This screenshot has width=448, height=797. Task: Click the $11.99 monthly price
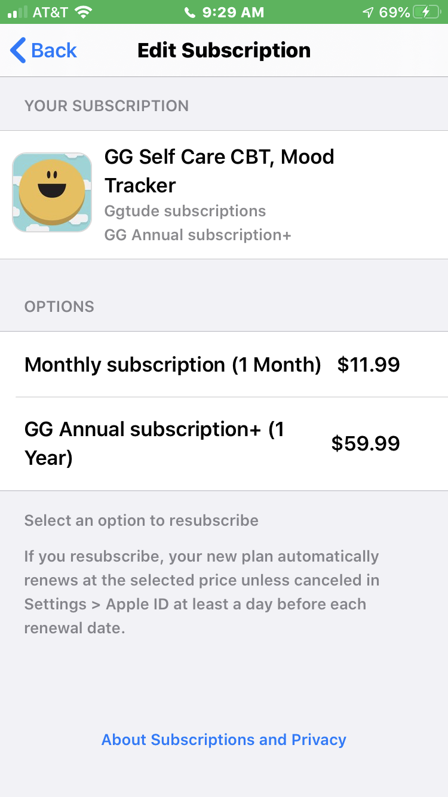tap(368, 364)
